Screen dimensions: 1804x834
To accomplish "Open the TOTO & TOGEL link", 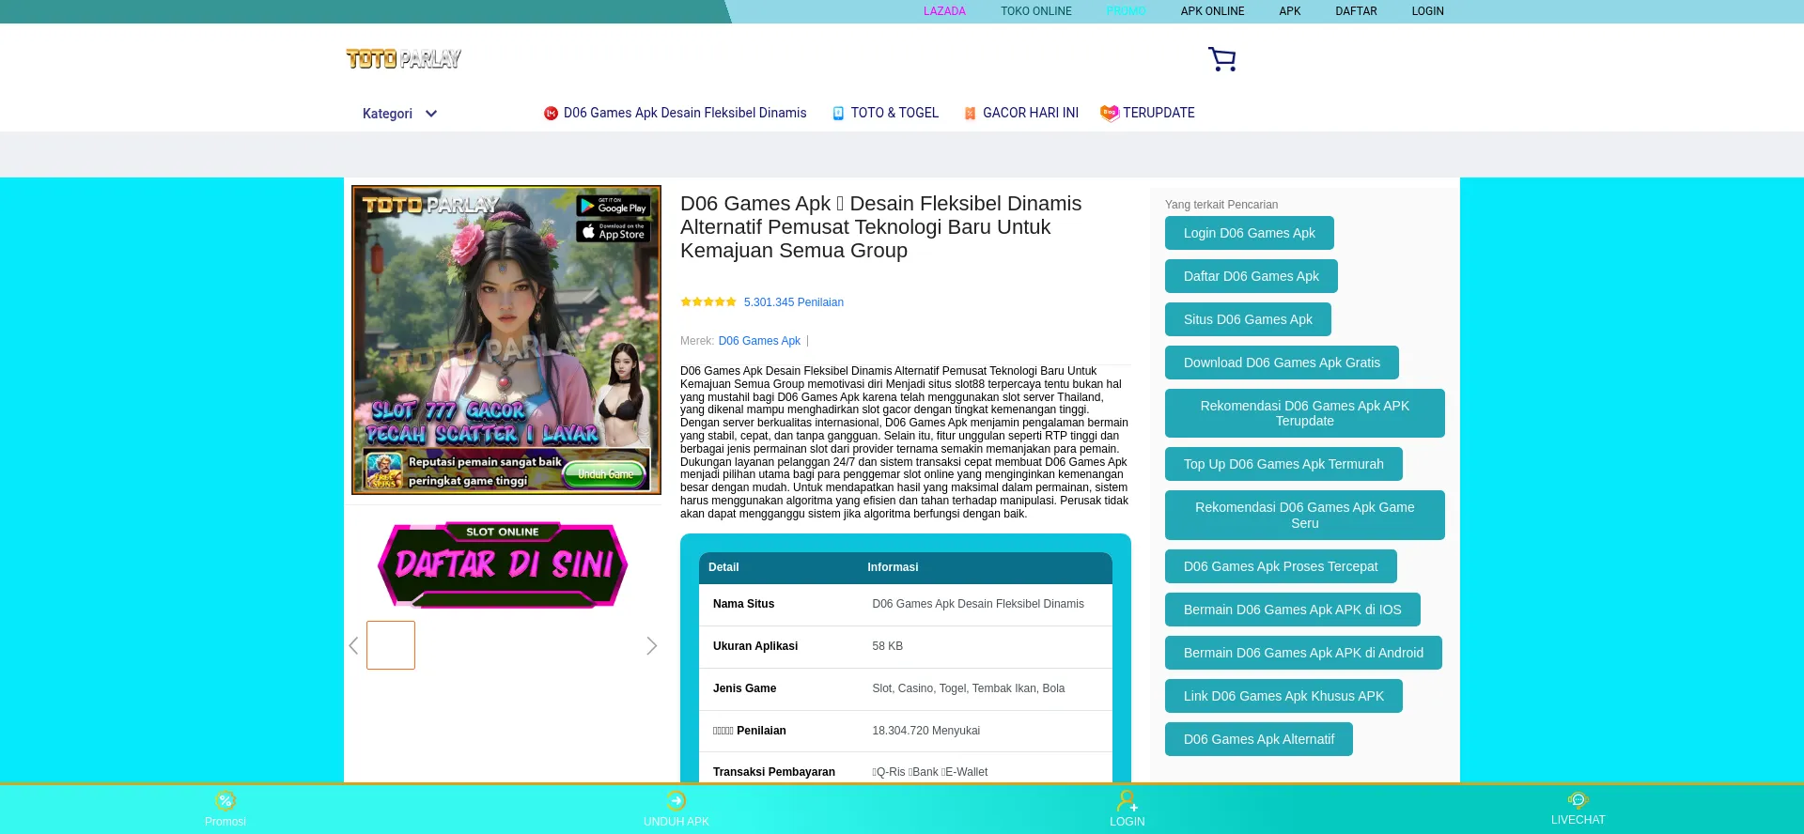I will coord(894,113).
